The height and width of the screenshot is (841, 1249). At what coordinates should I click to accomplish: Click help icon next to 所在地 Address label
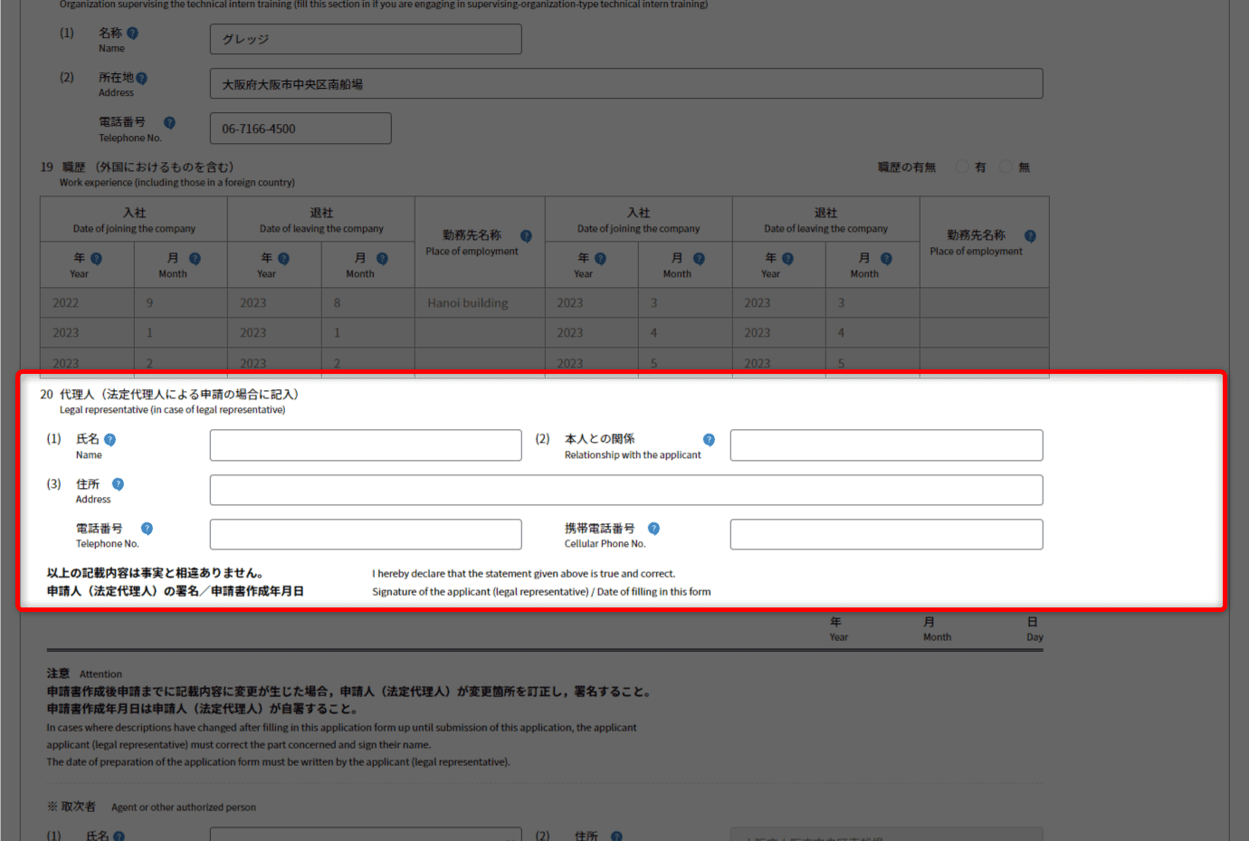pyautogui.click(x=141, y=79)
